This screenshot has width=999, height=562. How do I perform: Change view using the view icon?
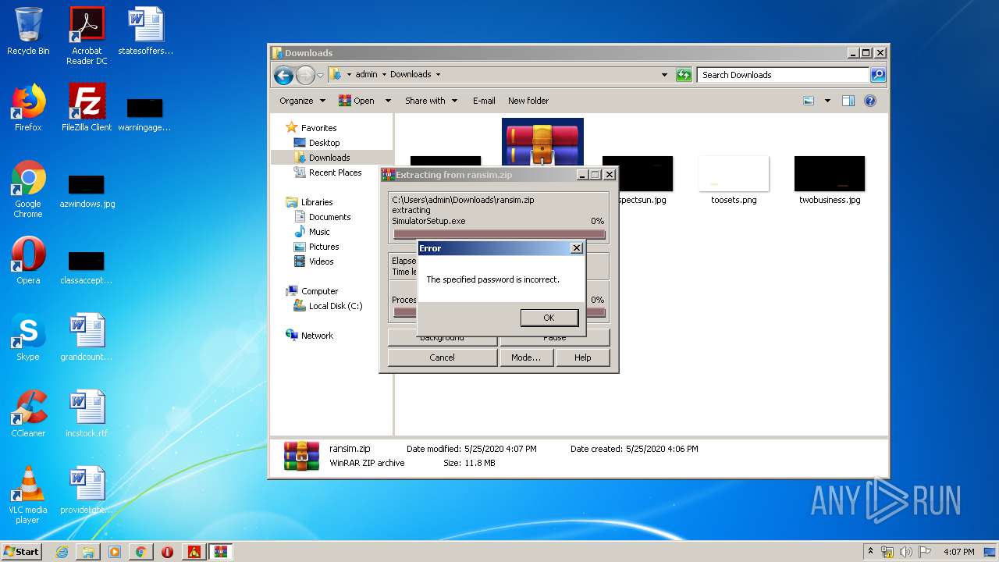(809, 101)
